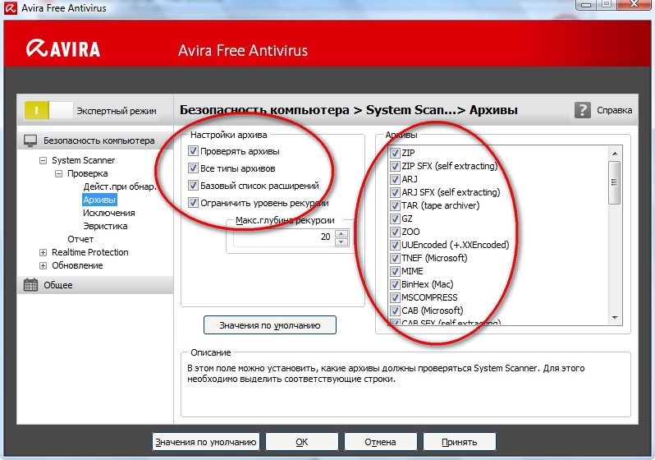Collapse the Проверка tree node
Image resolution: width=655 pixels, height=460 pixels.
coord(58,173)
